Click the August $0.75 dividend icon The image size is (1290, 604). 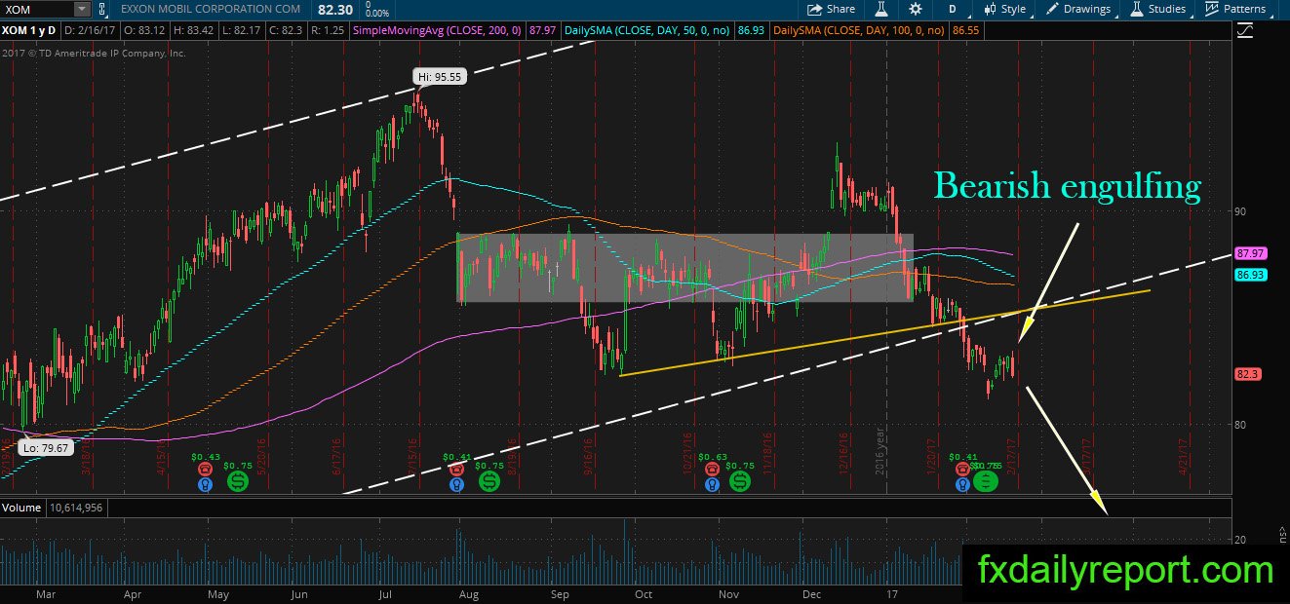pyautogui.click(x=489, y=480)
